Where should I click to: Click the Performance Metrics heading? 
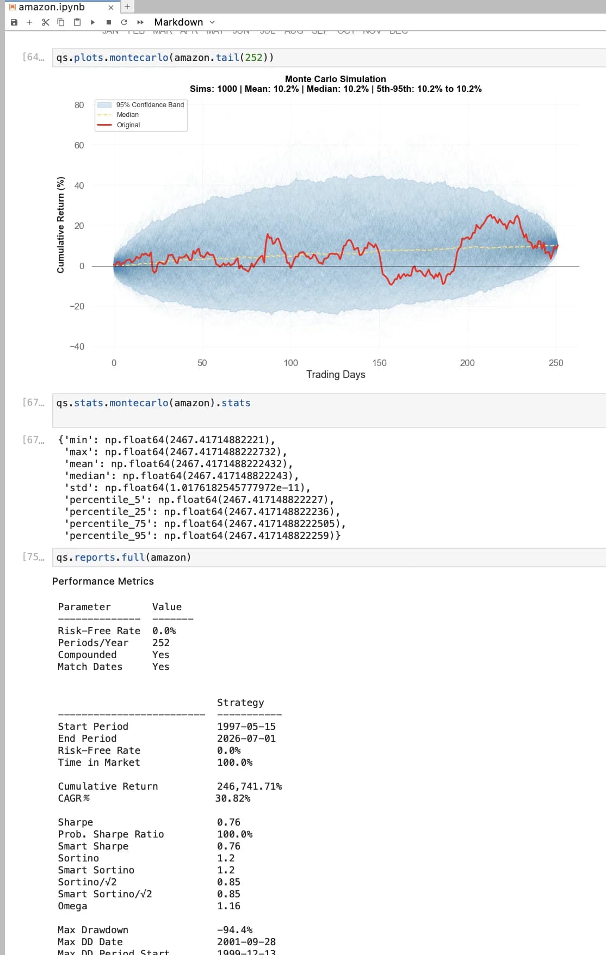[x=103, y=581]
